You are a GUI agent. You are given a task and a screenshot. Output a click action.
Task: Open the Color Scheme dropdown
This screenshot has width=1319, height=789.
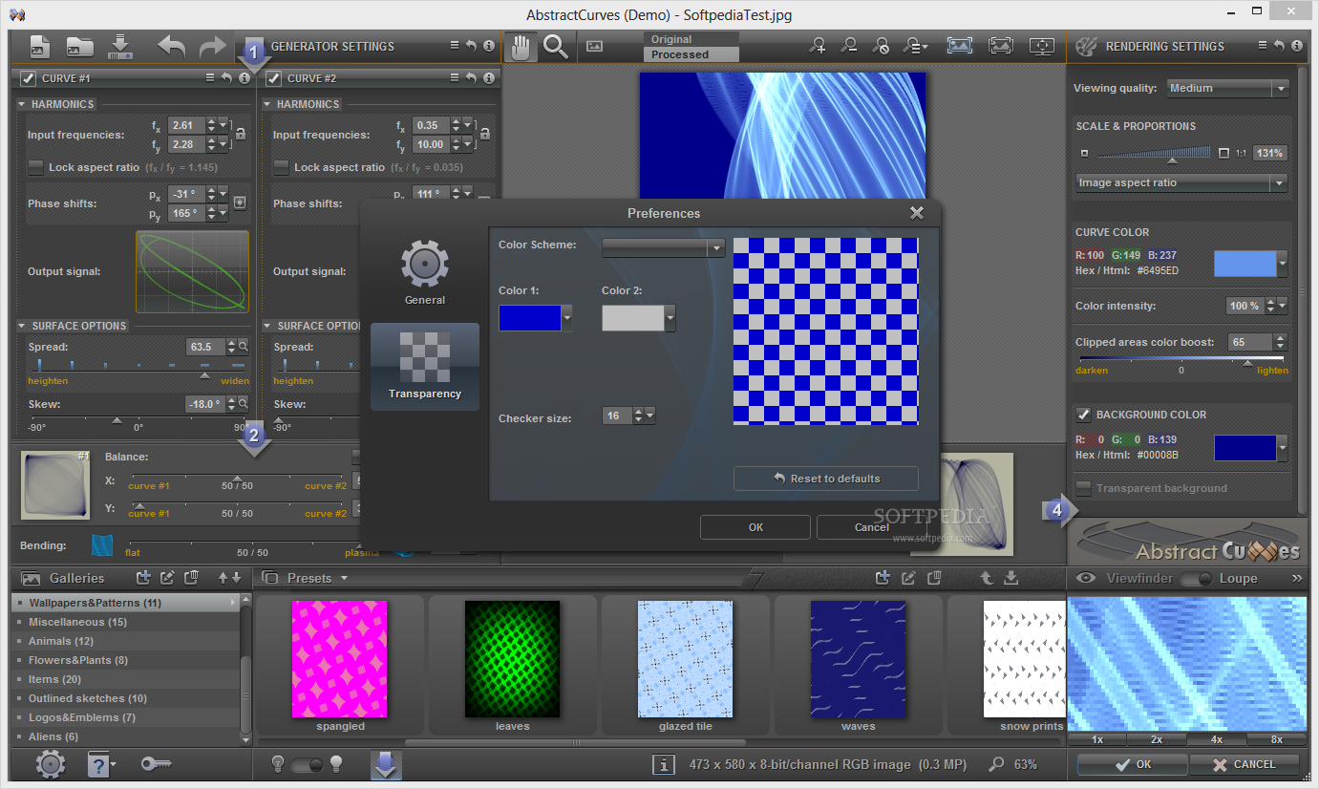point(663,247)
